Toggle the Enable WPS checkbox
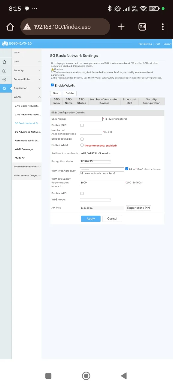 (82, 193)
